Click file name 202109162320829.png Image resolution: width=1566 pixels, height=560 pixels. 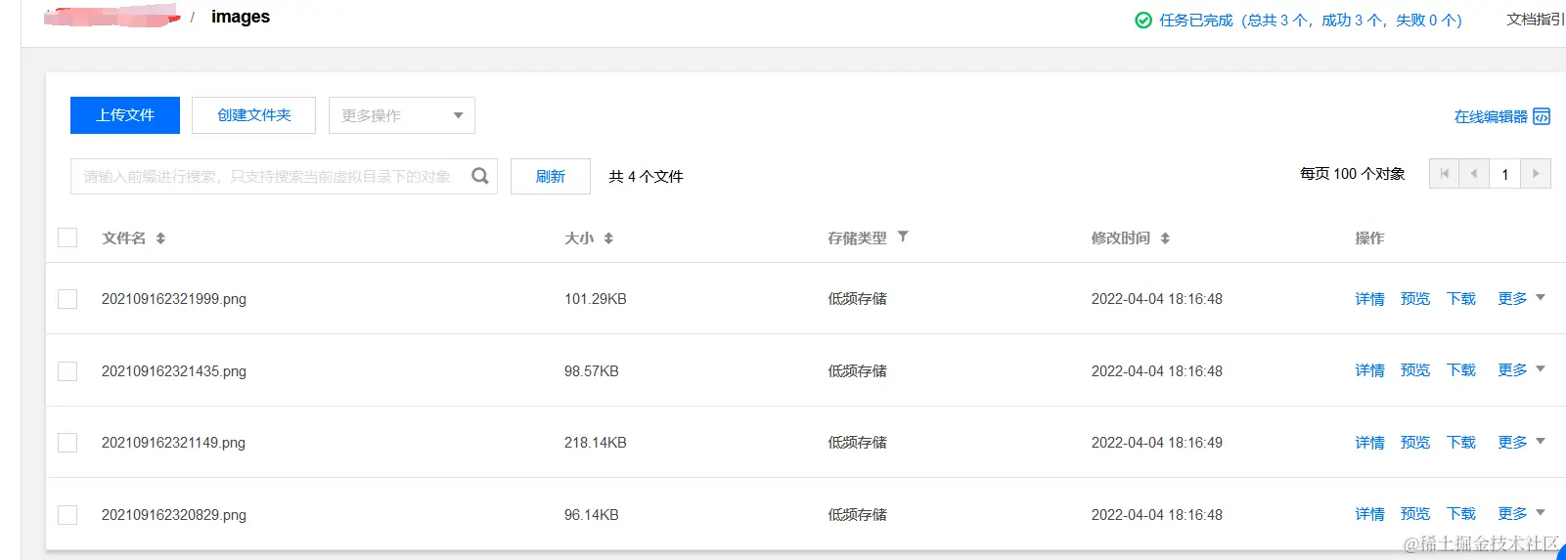[174, 515]
